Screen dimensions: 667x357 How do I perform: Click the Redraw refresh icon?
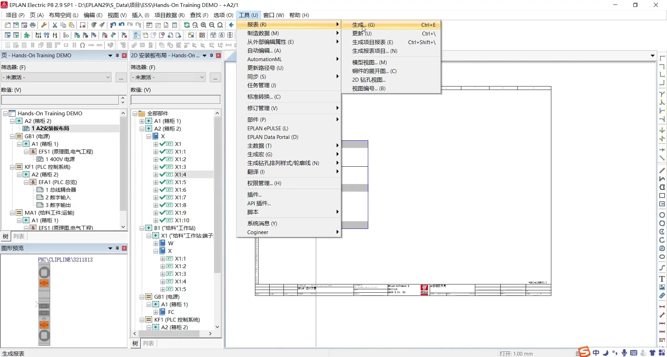point(187,25)
